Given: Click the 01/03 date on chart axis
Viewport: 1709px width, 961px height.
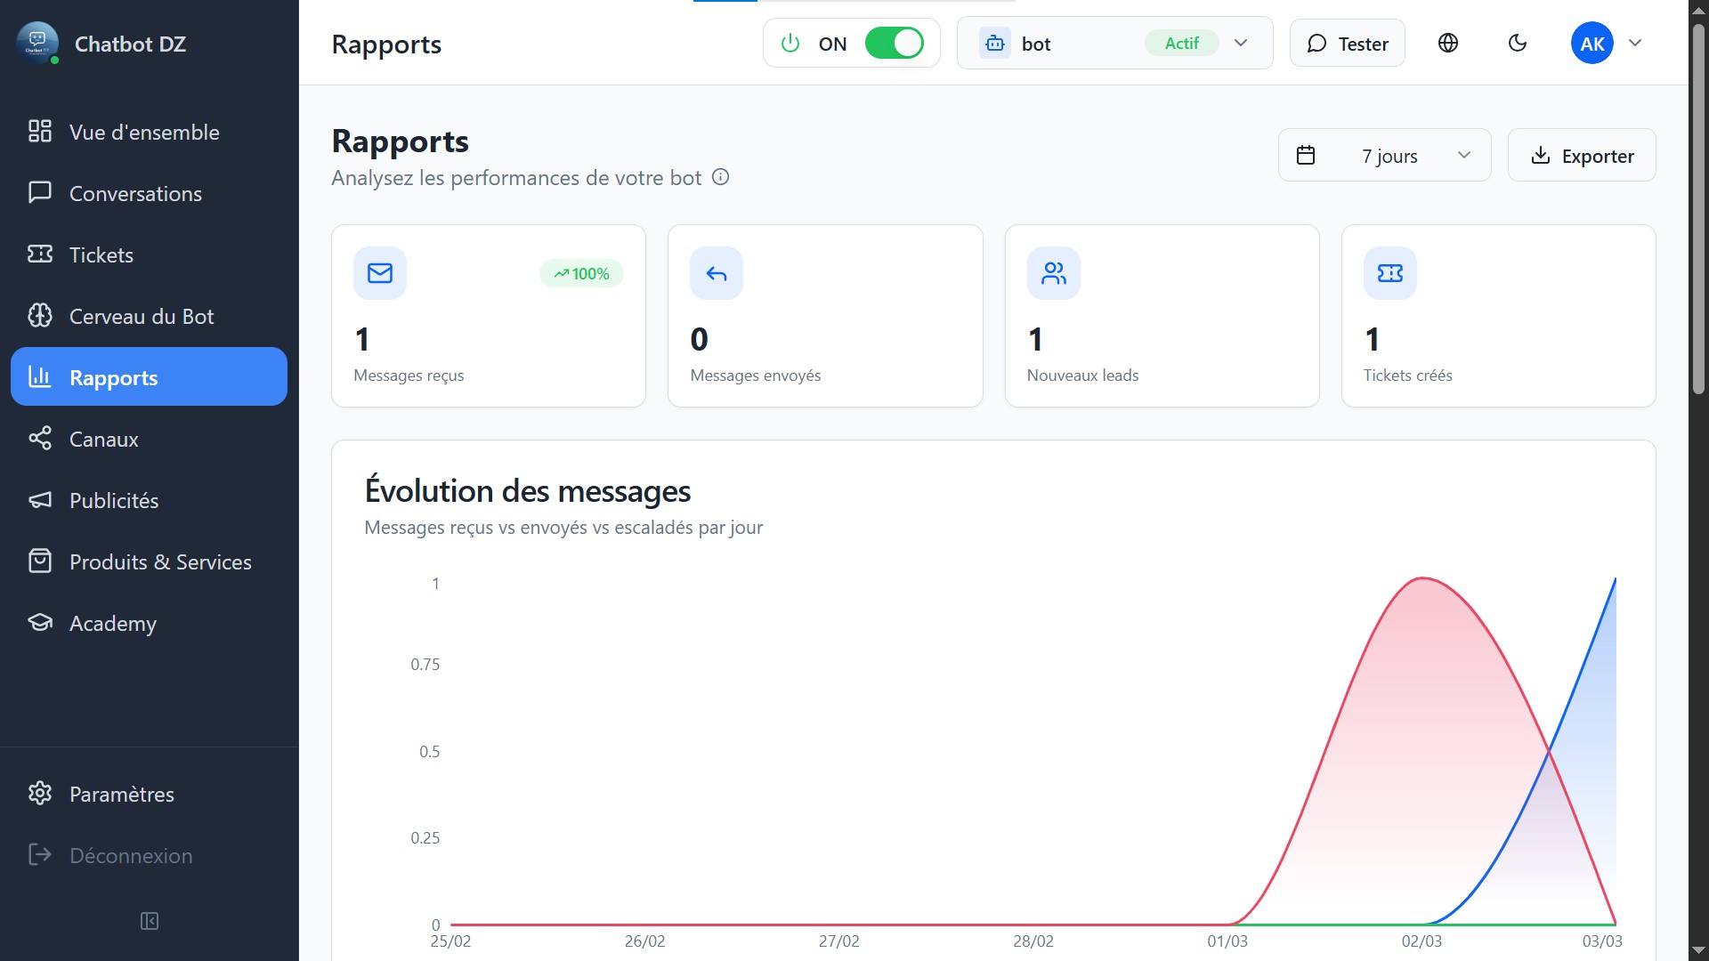Looking at the screenshot, I should [x=1227, y=941].
